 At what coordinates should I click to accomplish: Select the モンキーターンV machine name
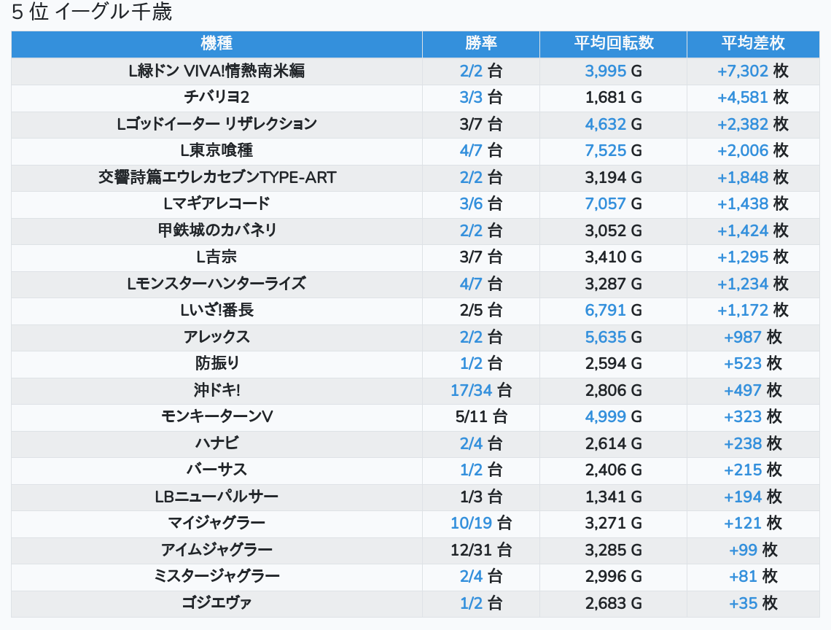(x=216, y=417)
